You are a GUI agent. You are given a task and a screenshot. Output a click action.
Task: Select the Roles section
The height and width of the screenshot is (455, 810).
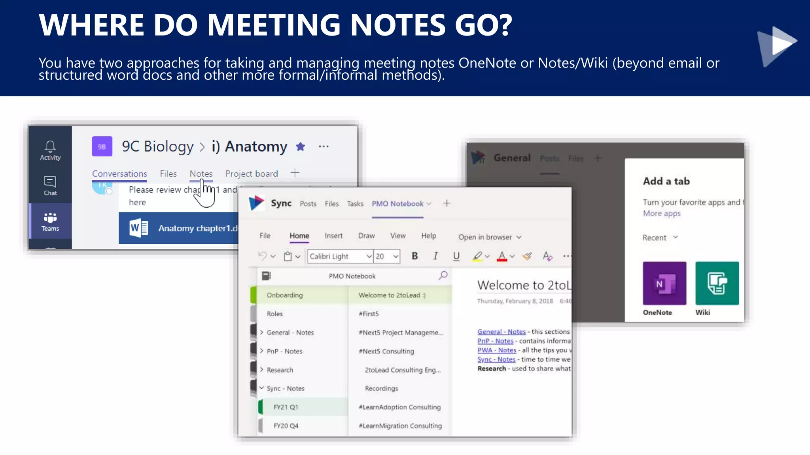[299, 314]
